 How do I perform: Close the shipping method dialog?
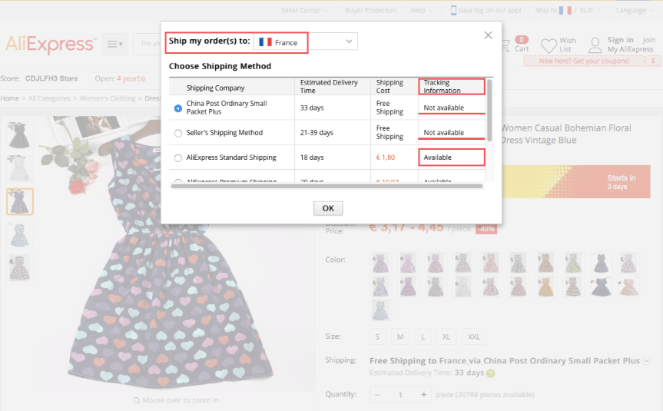488,35
